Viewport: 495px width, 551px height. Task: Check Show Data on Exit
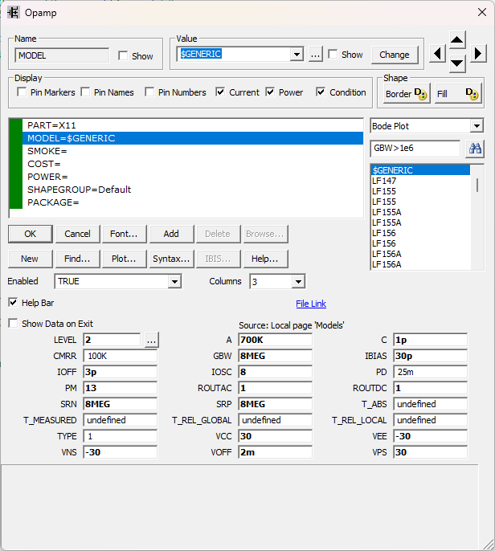pyautogui.click(x=13, y=323)
